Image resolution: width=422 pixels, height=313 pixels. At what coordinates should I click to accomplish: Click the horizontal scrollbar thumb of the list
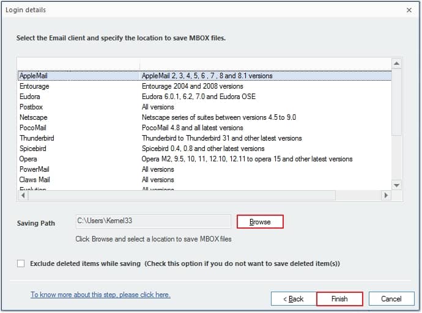coord(182,196)
